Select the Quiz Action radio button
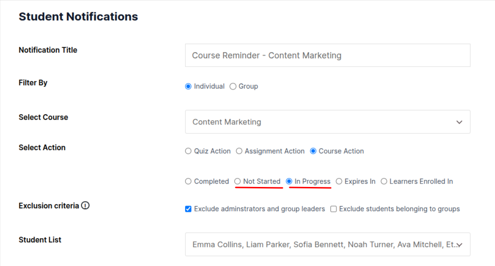The width and height of the screenshot is (495, 266). [x=188, y=151]
